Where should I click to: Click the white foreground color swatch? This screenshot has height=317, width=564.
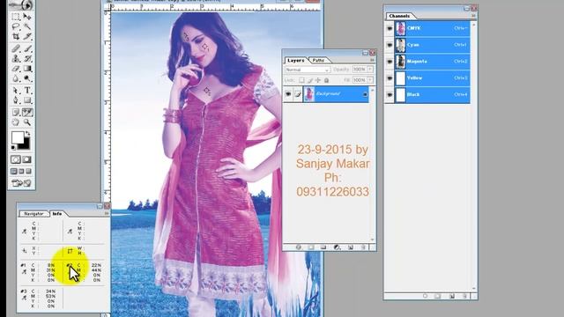pyautogui.click(x=18, y=137)
